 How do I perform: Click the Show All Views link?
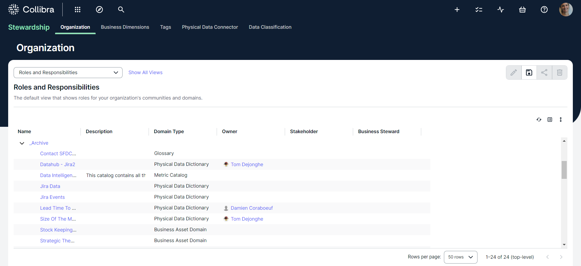pyautogui.click(x=145, y=73)
